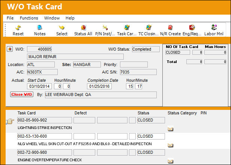The height and width of the screenshot is (165, 231).
Task: Click the LIGHTNING STRIKE INSPECTION description text
Action: pyautogui.click(x=45, y=128)
